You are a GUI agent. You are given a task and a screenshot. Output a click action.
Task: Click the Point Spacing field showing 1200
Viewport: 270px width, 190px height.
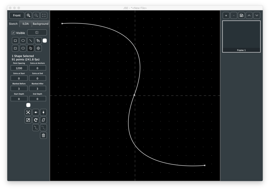[19, 68]
